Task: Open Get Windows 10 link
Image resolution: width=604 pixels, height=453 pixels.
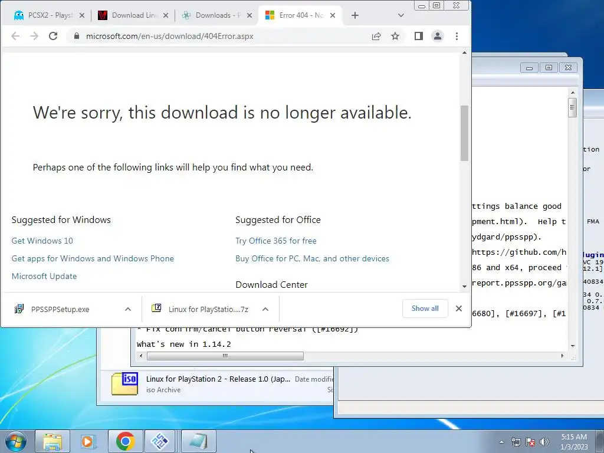Action: click(x=42, y=241)
